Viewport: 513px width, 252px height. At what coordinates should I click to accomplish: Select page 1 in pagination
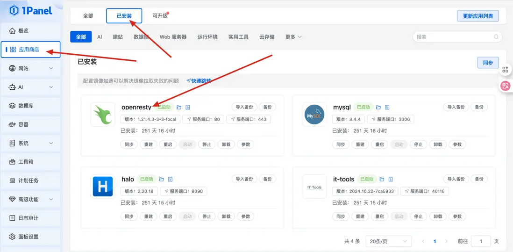coord(435,242)
